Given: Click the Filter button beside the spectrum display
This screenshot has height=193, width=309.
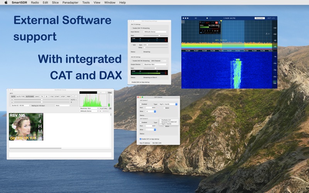Looking at the screenshot, I should [110, 93].
